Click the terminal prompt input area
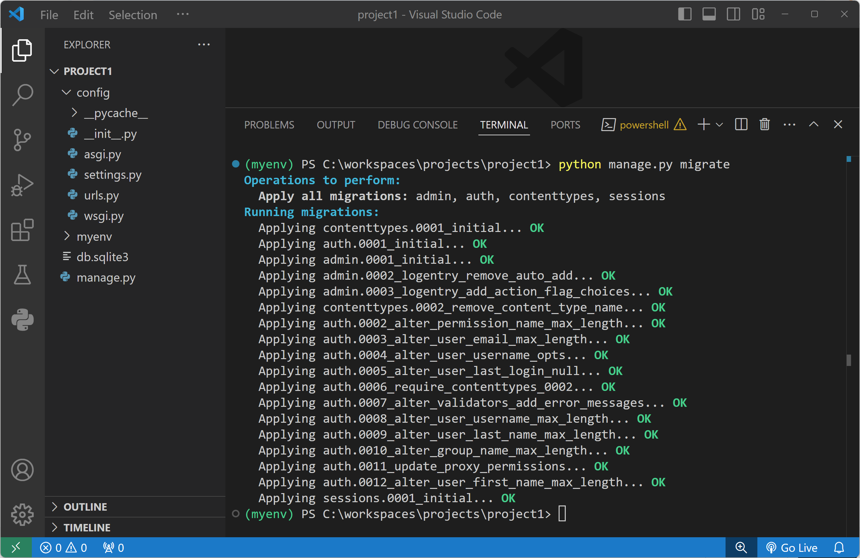 (562, 514)
